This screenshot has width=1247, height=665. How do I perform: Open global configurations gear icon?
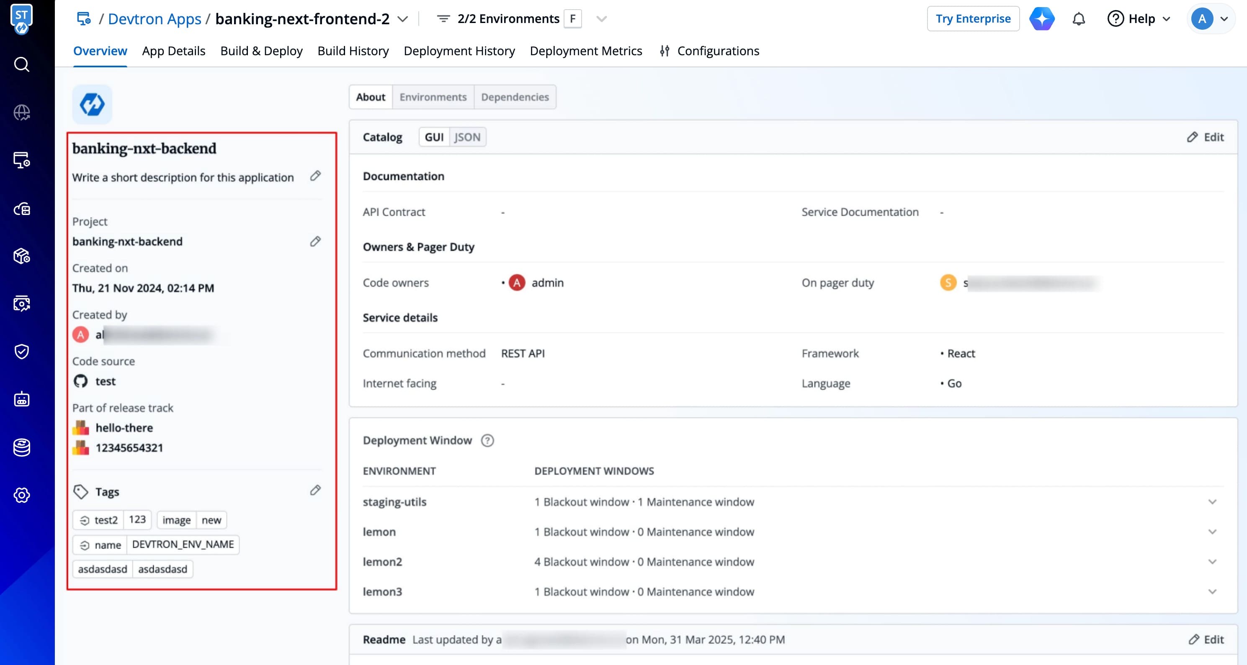click(x=21, y=495)
